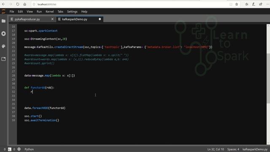Open the File Browser sidebar panel

3,21
